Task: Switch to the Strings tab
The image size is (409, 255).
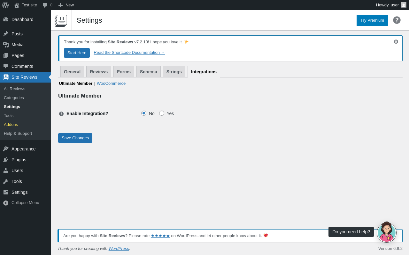Action: click(174, 72)
